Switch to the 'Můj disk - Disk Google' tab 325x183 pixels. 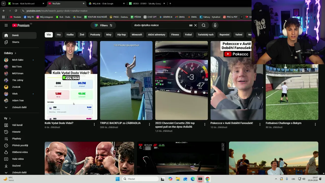pos(106,4)
